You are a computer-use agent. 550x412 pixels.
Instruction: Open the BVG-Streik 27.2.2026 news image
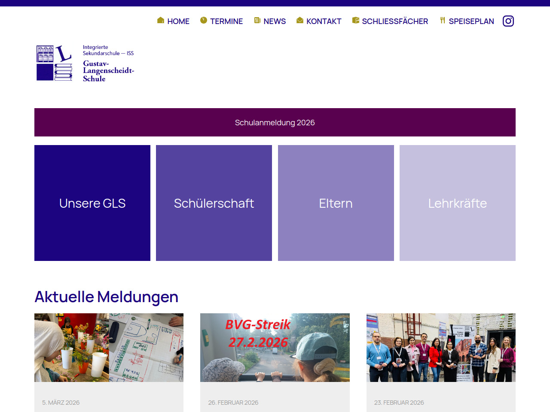click(x=275, y=348)
